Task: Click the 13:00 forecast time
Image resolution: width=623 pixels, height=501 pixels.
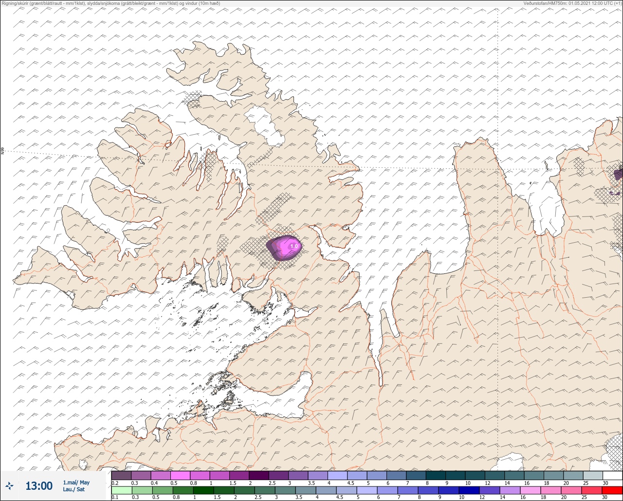Action: (x=39, y=486)
